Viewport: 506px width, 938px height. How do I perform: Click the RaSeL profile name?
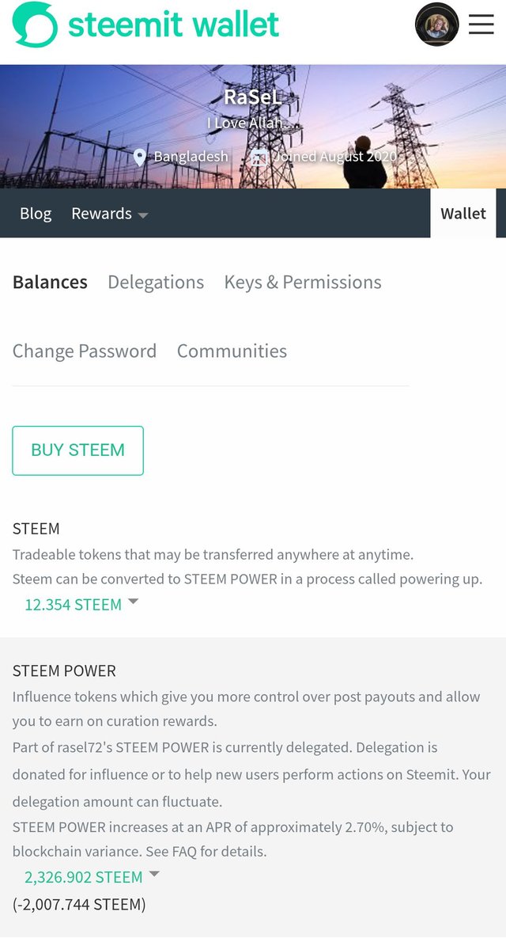click(253, 97)
